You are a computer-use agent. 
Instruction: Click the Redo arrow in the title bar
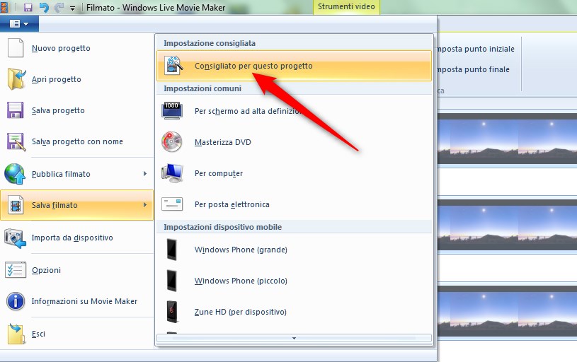(59, 7)
